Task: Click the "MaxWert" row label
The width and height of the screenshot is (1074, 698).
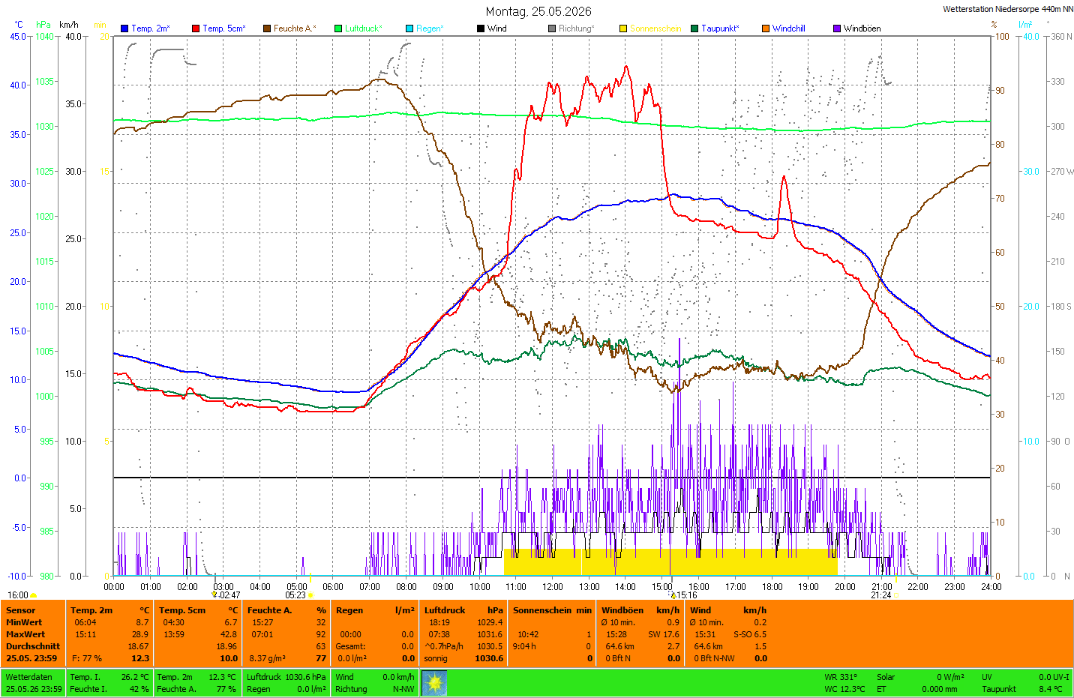Action: 25,634
